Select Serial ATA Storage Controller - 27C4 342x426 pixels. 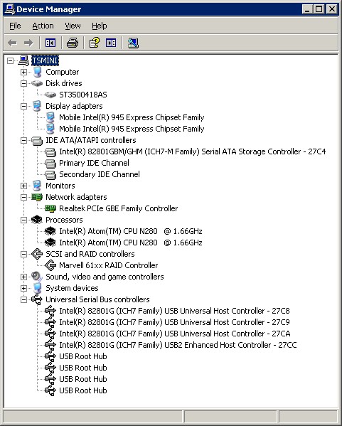click(192, 151)
